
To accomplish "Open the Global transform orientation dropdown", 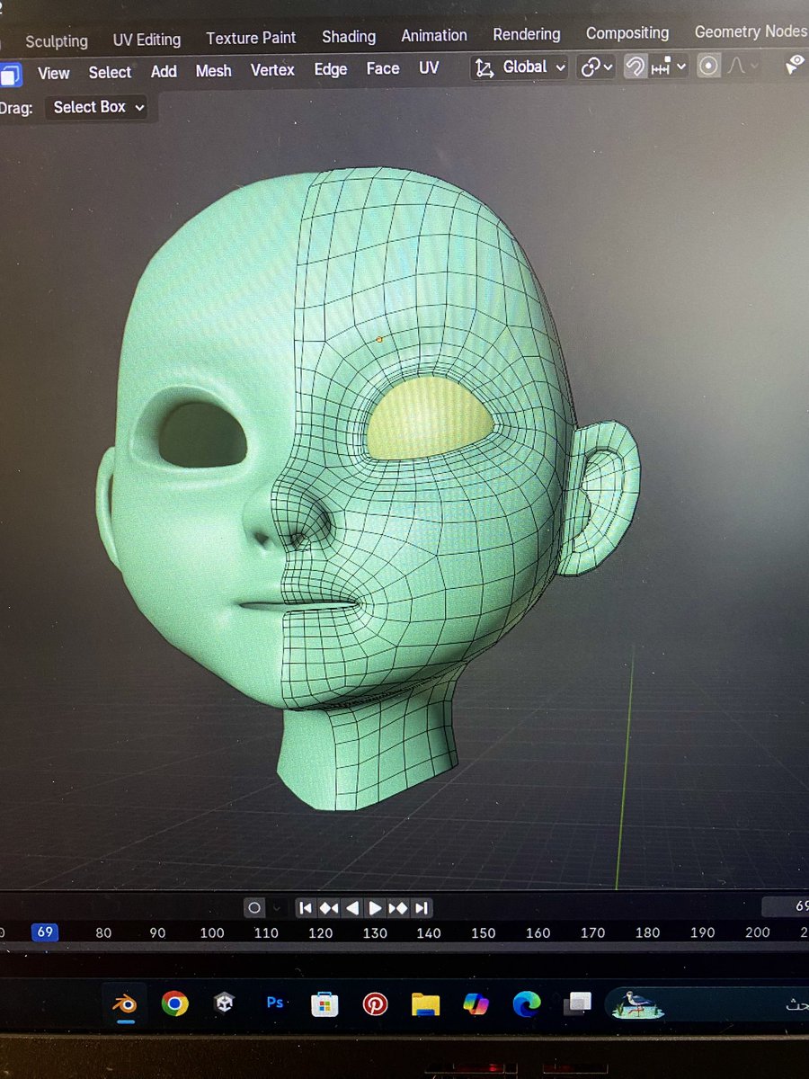I will click(x=520, y=67).
